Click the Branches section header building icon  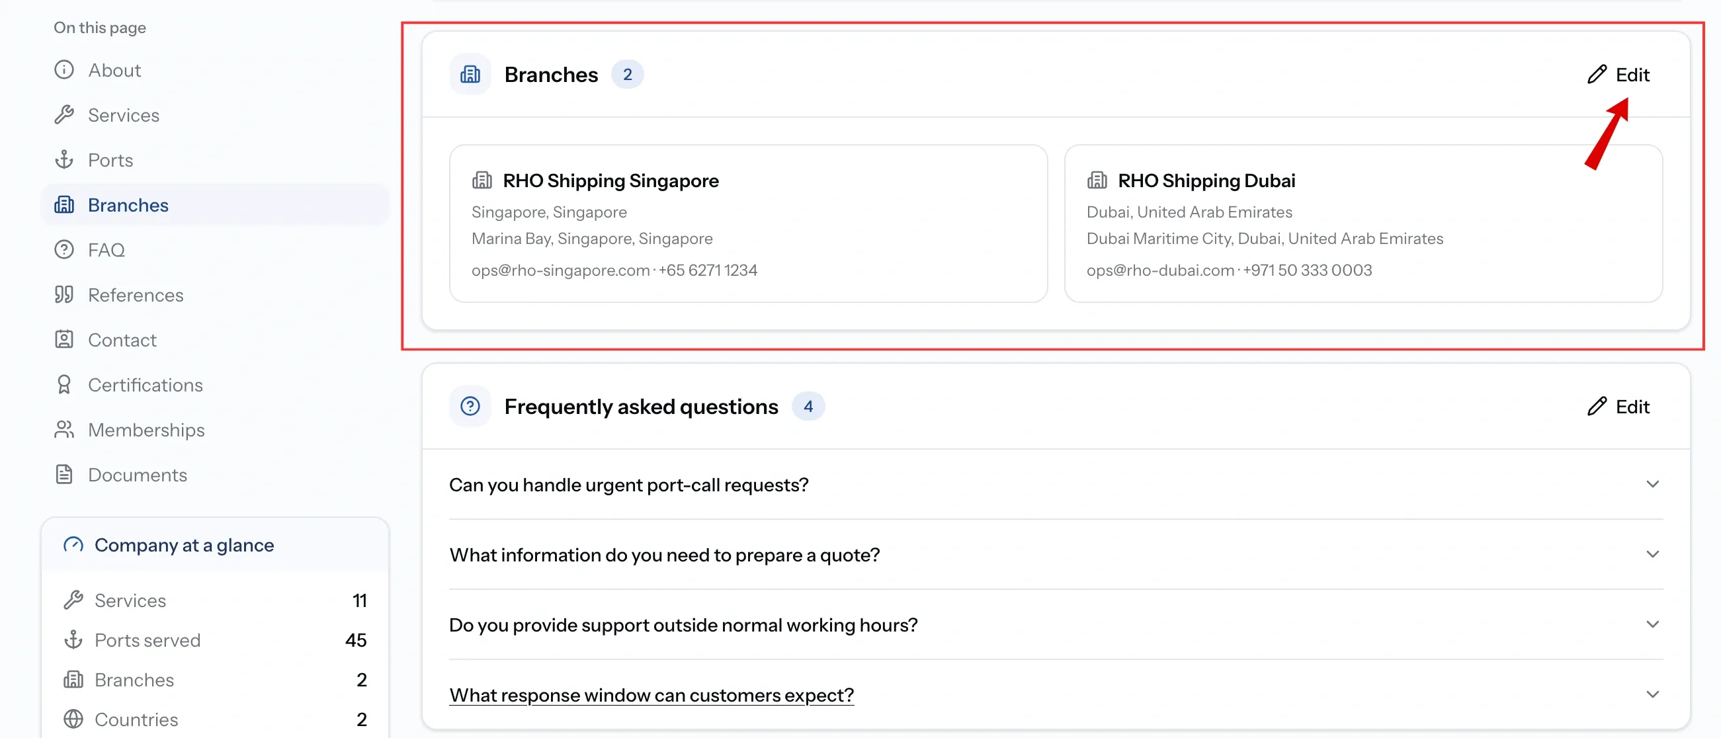point(470,74)
